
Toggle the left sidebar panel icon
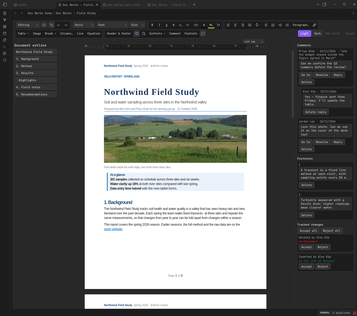click(x=5, y=5)
